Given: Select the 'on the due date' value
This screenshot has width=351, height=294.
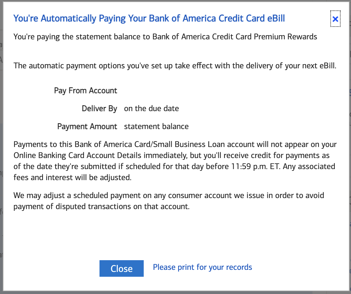Looking at the screenshot, I should (151, 108).
